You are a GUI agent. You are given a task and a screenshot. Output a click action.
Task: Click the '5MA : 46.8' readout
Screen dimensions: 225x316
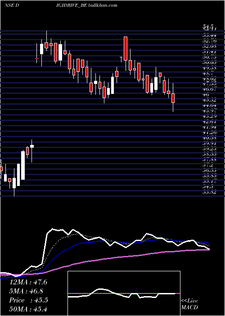[26, 291]
